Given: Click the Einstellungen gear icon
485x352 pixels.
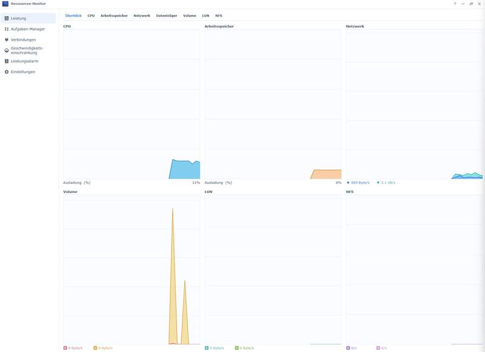Looking at the screenshot, I should 6,71.
